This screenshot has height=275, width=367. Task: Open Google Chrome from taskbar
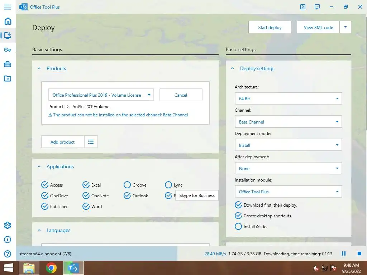pos(51,268)
